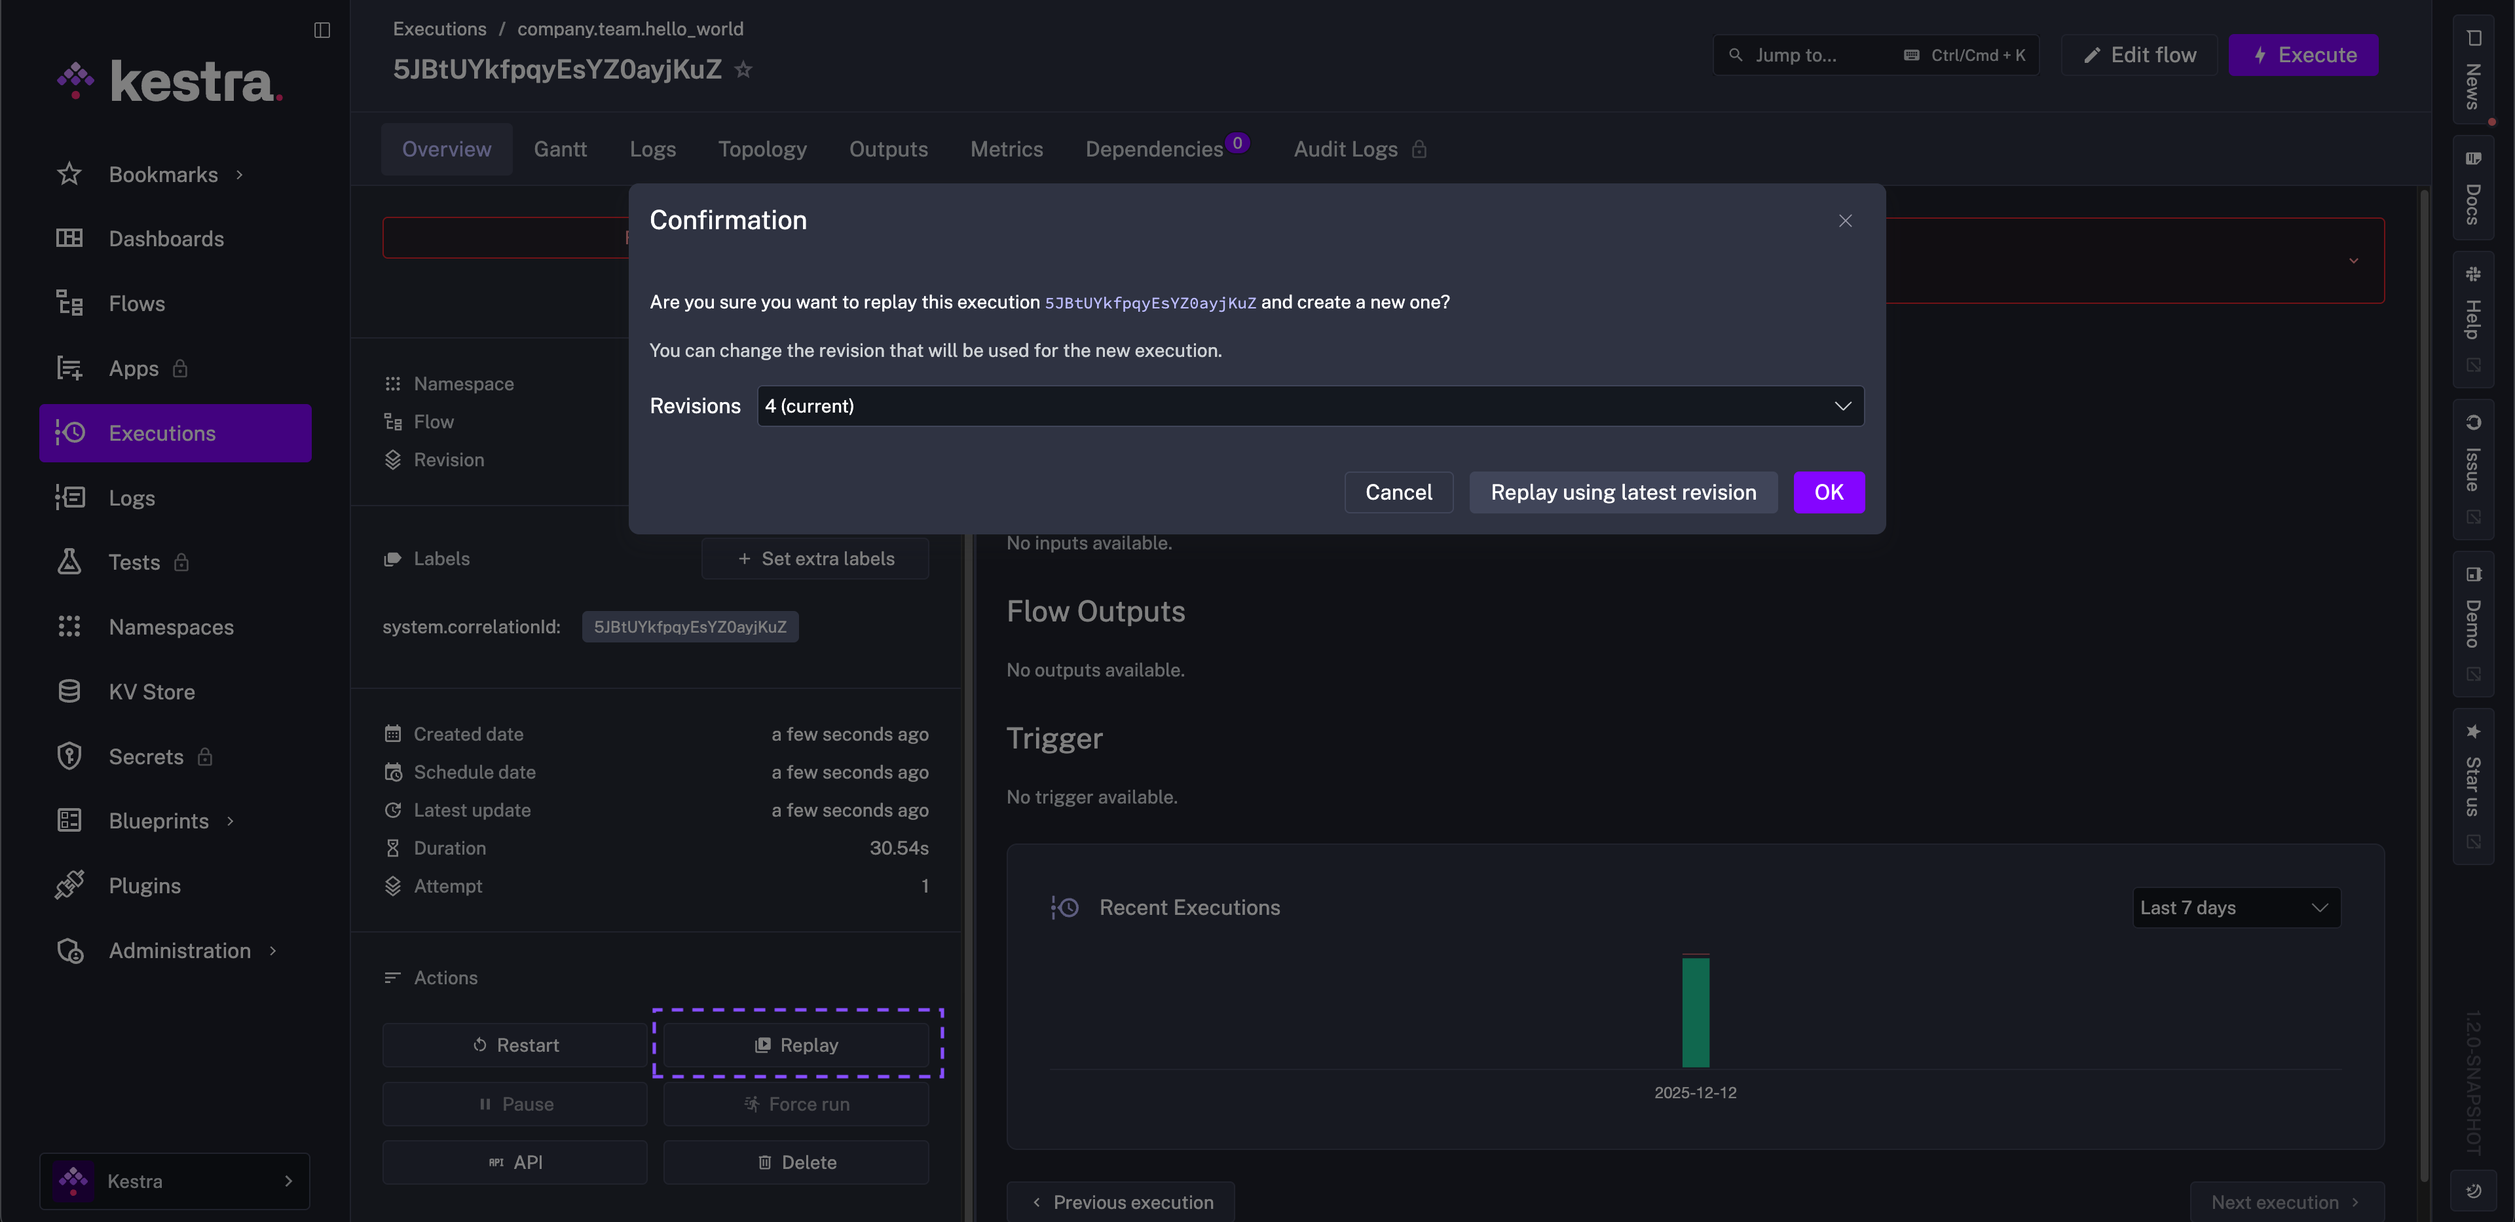Switch to the Gantt tab
The width and height of the screenshot is (2515, 1222).
559,149
